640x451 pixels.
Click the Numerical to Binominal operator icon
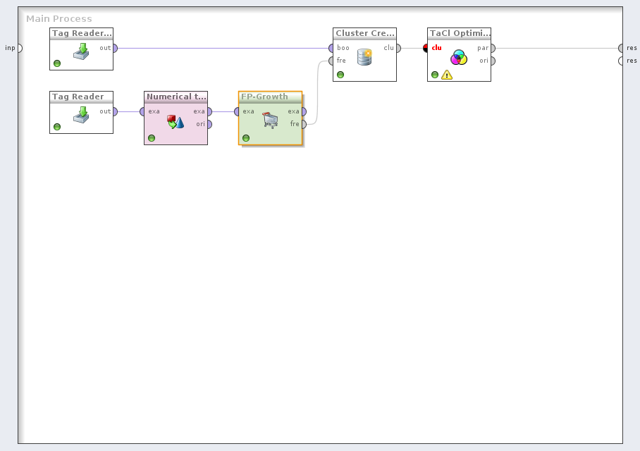point(176,123)
